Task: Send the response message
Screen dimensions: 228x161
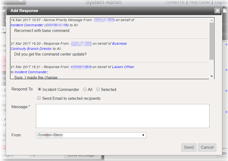Action: [x=188, y=147]
